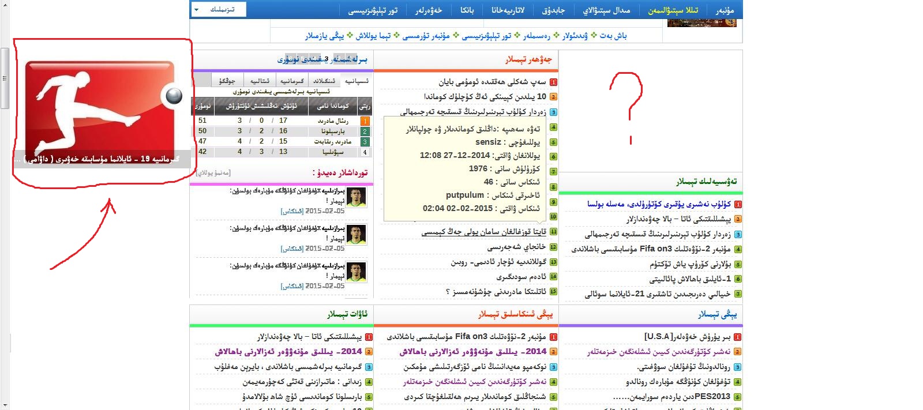Open the جابدۇق menu in the top navigation
923x410 pixels.
pyautogui.click(x=553, y=10)
